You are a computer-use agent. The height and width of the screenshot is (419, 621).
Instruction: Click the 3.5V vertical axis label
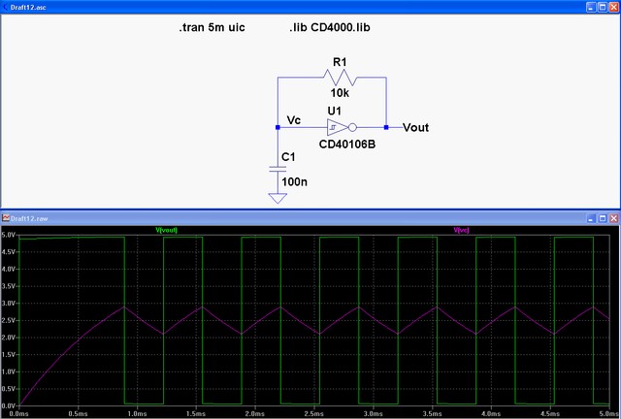pyautogui.click(x=9, y=286)
